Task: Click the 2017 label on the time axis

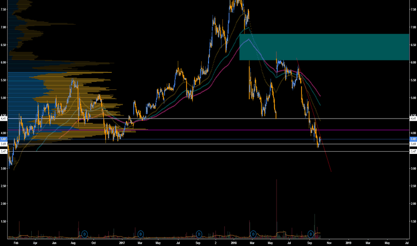Action: [x=122, y=243]
